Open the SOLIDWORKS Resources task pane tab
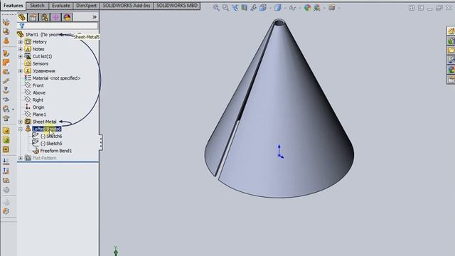 click(x=451, y=31)
